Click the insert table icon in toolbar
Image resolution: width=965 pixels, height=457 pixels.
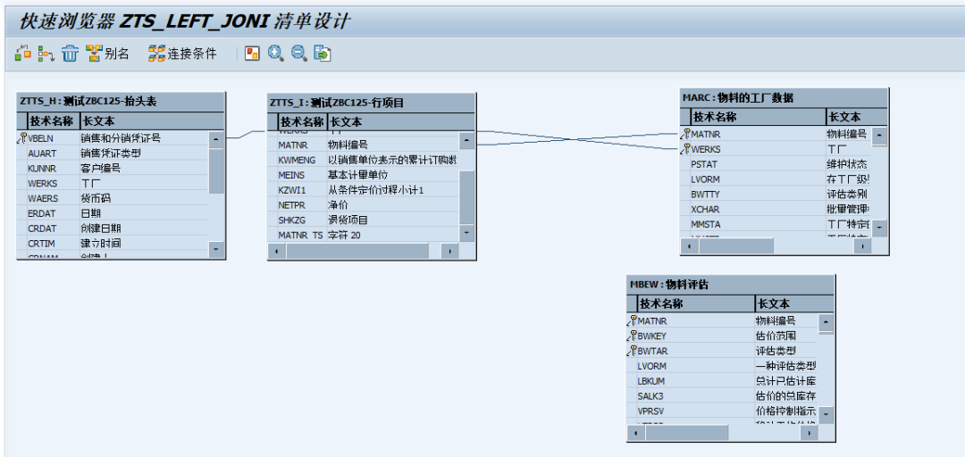pos(22,54)
